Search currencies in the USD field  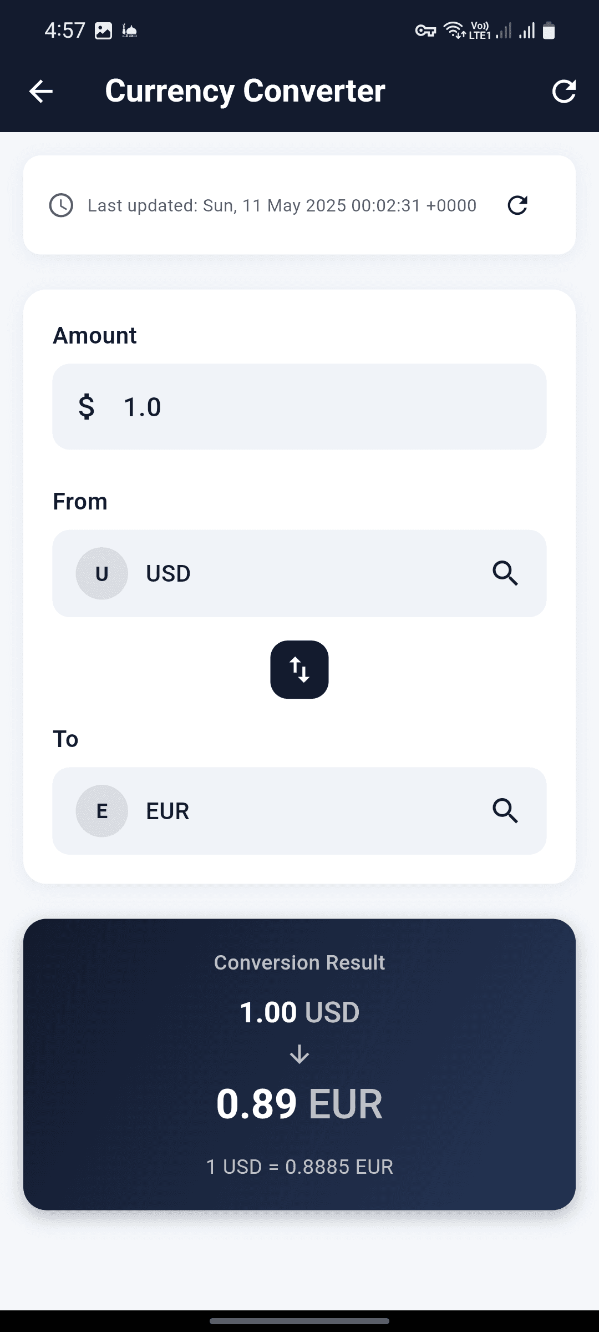point(505,573)
